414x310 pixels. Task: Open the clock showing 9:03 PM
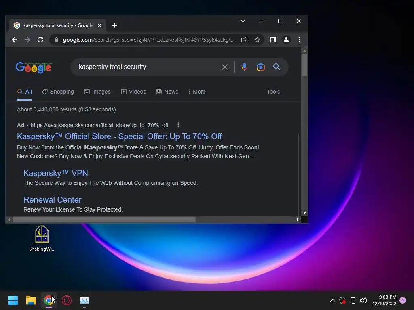(384, 300)
